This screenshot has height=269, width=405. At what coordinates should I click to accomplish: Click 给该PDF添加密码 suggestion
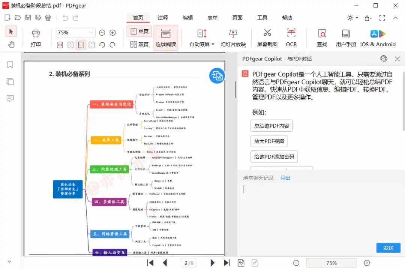click(274, 156)
